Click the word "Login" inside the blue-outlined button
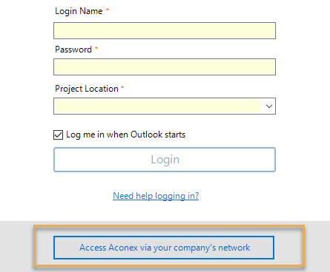330x272 pixels. tap(165, 160)
